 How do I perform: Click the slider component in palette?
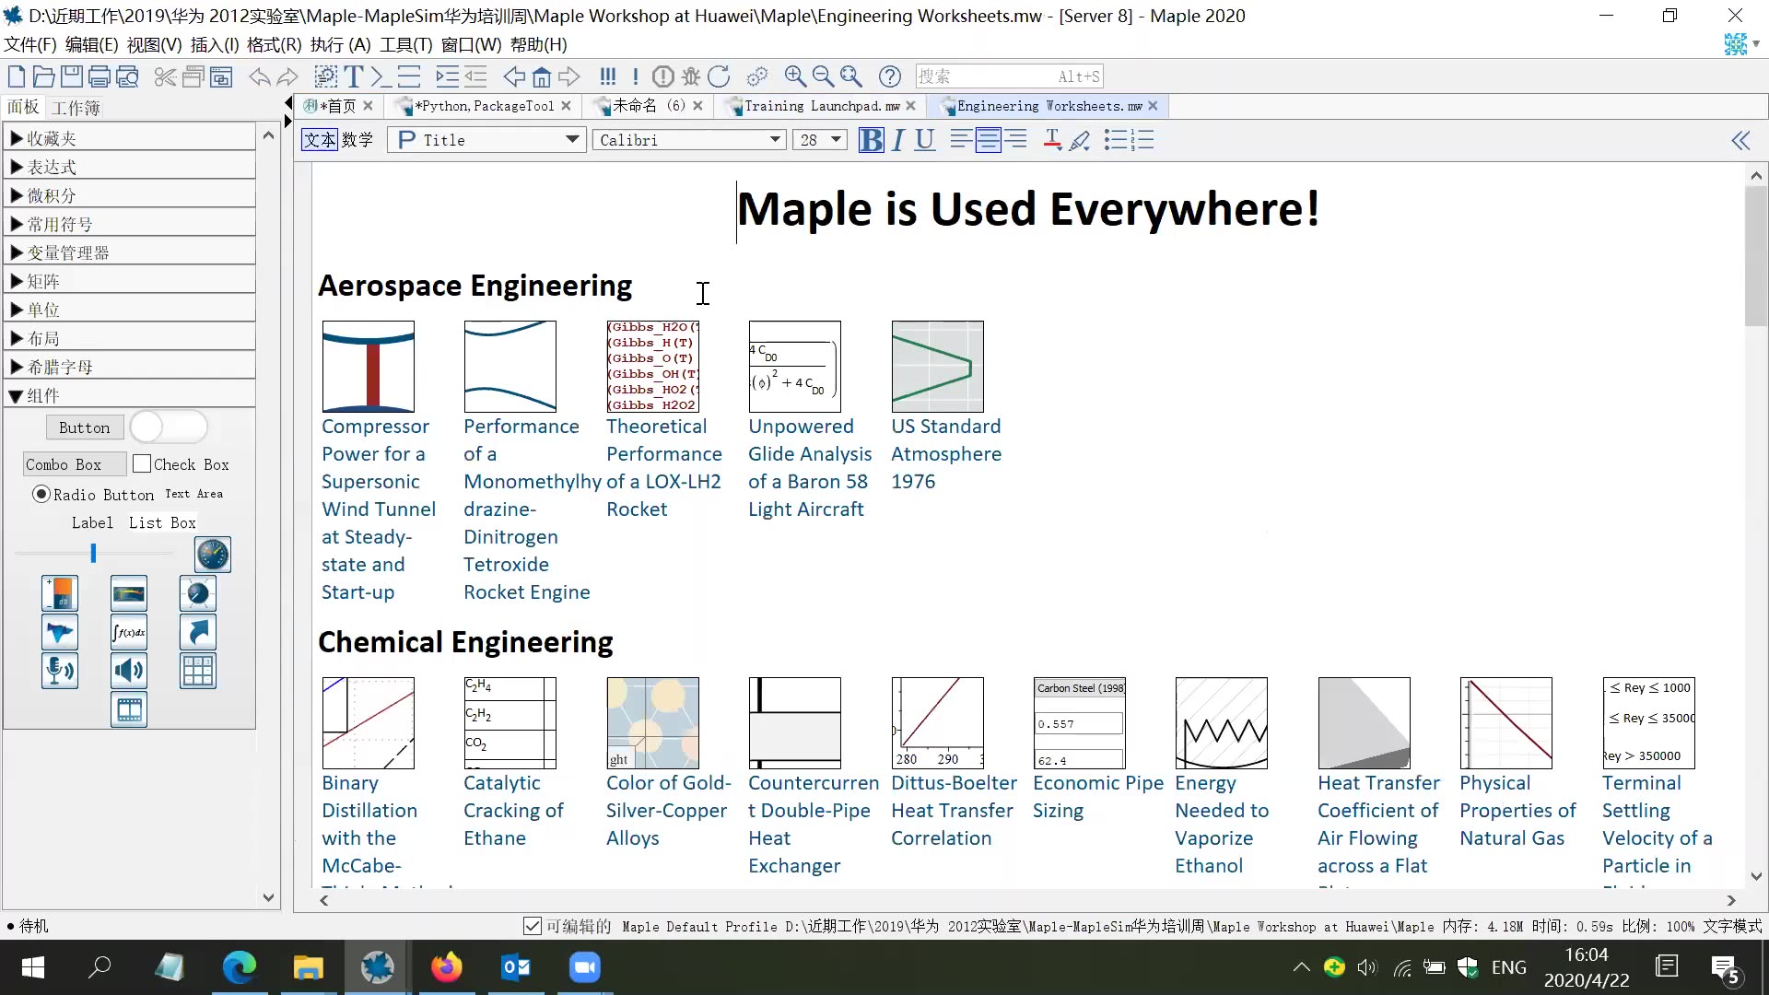(x=93, y=554)
